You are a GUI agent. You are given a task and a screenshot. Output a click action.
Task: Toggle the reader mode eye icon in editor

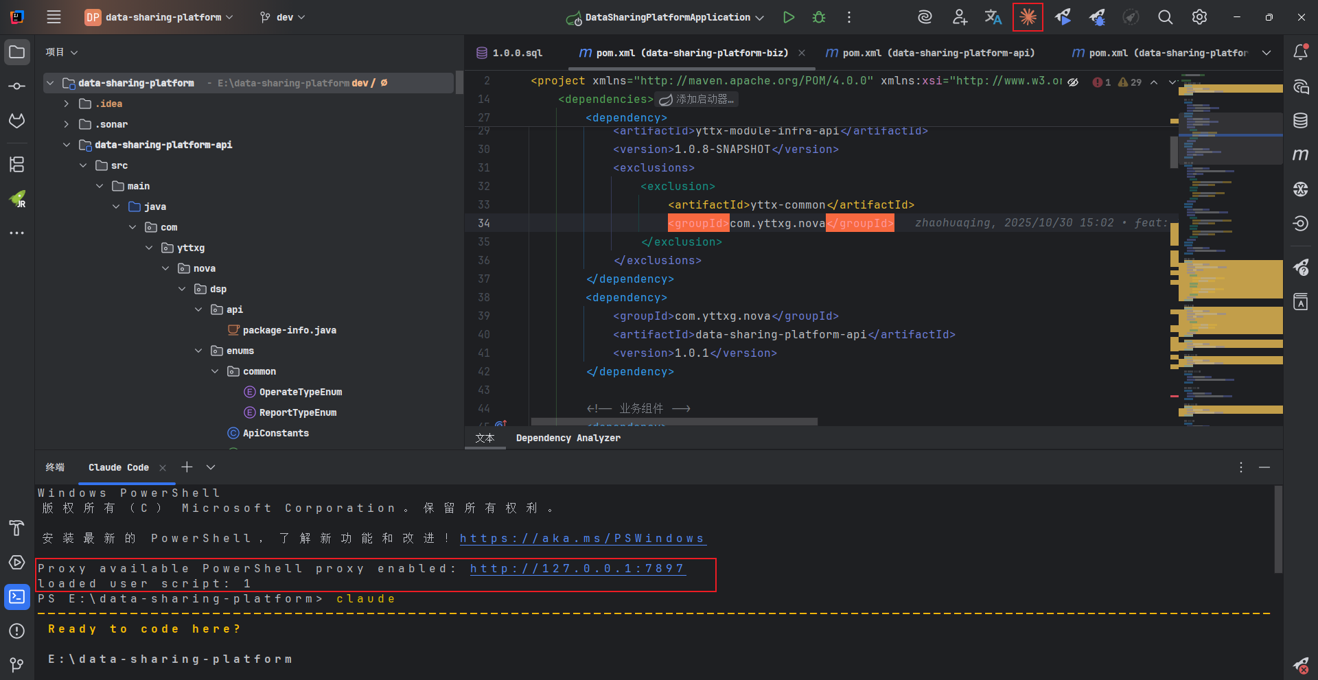click(x=1073, y=82)
